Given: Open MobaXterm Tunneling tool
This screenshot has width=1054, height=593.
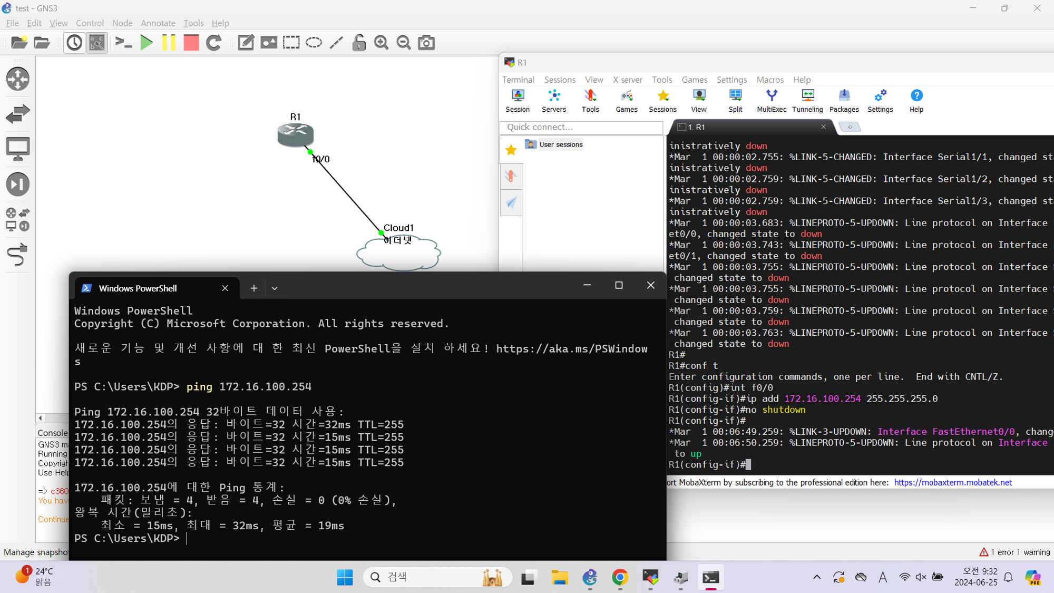Looking at the screenshot, I should [807, 100].
